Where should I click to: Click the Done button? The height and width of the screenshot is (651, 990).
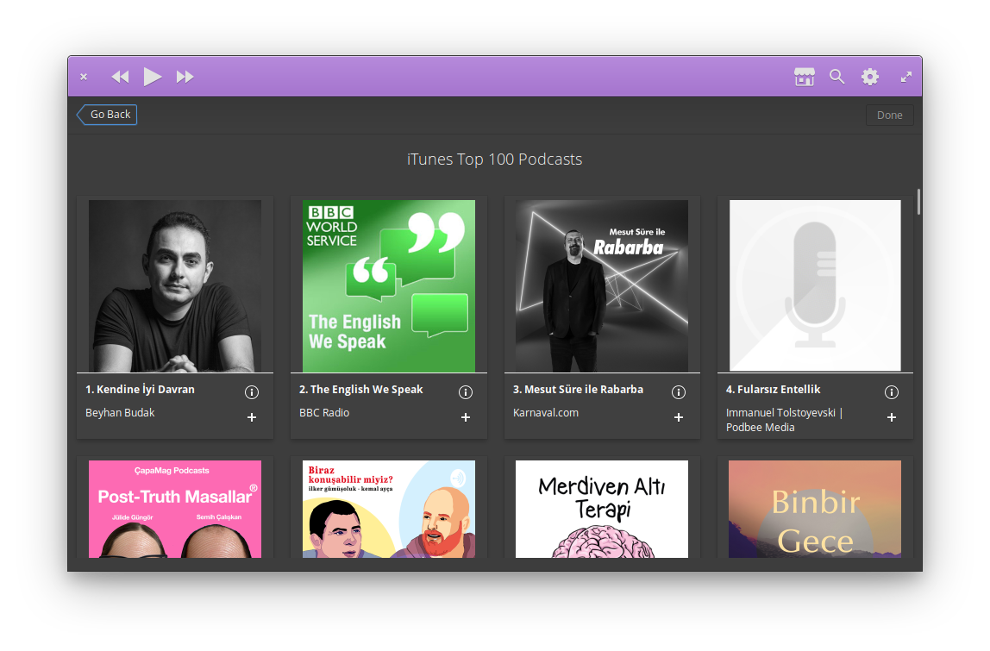pyautogui.click(x=889, y=115)
